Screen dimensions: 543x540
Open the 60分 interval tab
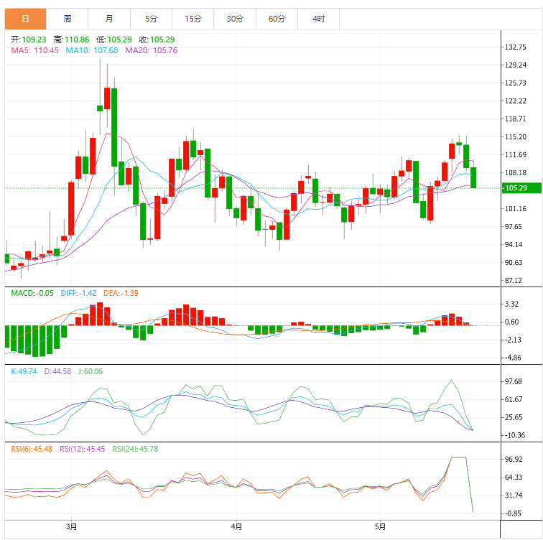pyautogui.click(x=277, y=19)
